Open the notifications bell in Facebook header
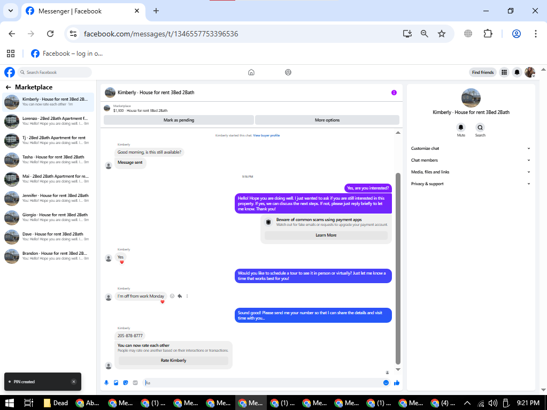Image resolution: width=547 pixels, height=410 pixels. pyautogui.click(x=517, y=72)
